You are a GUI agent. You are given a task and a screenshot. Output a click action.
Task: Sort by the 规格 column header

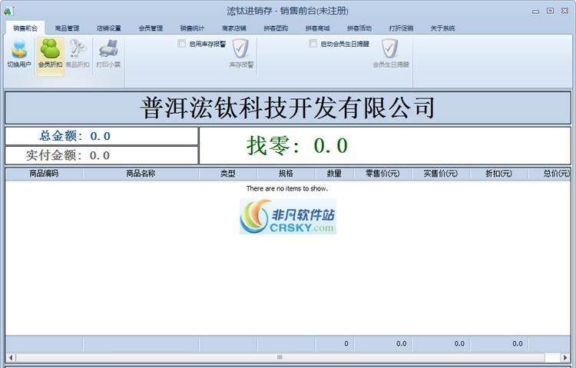click(286, 174)
